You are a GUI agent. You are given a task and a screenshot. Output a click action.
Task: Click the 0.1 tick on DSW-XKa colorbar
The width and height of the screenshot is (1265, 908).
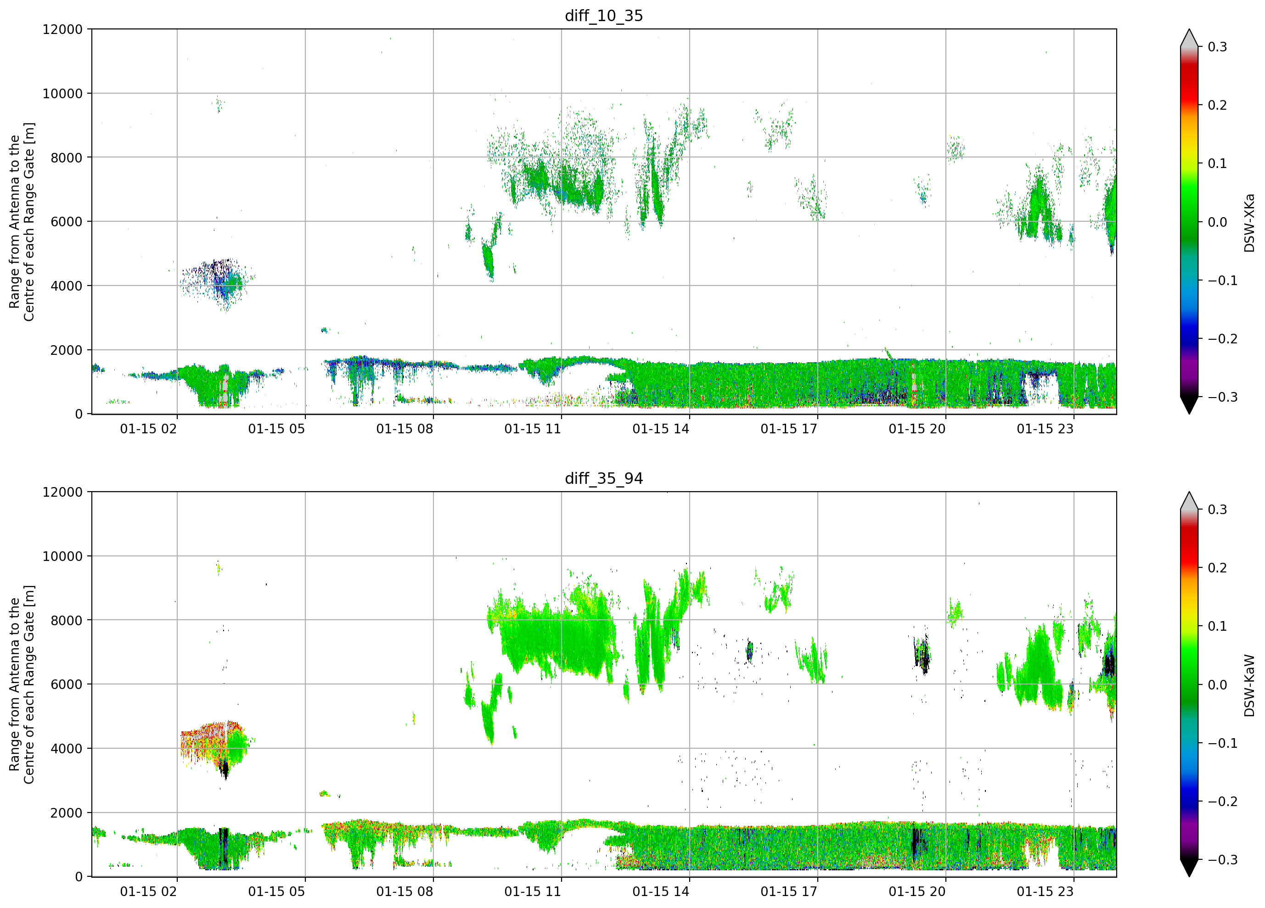tap(1217, 163)
